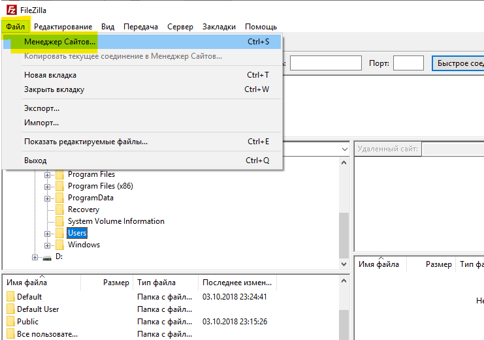
Task: Sort local files by Размер column
Action: (107, 283)
